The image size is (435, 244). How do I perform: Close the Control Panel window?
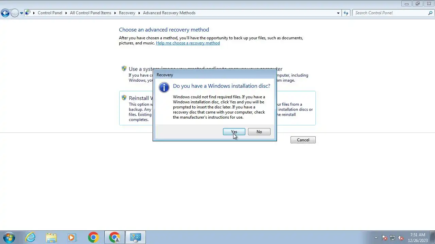coord(429,4)
